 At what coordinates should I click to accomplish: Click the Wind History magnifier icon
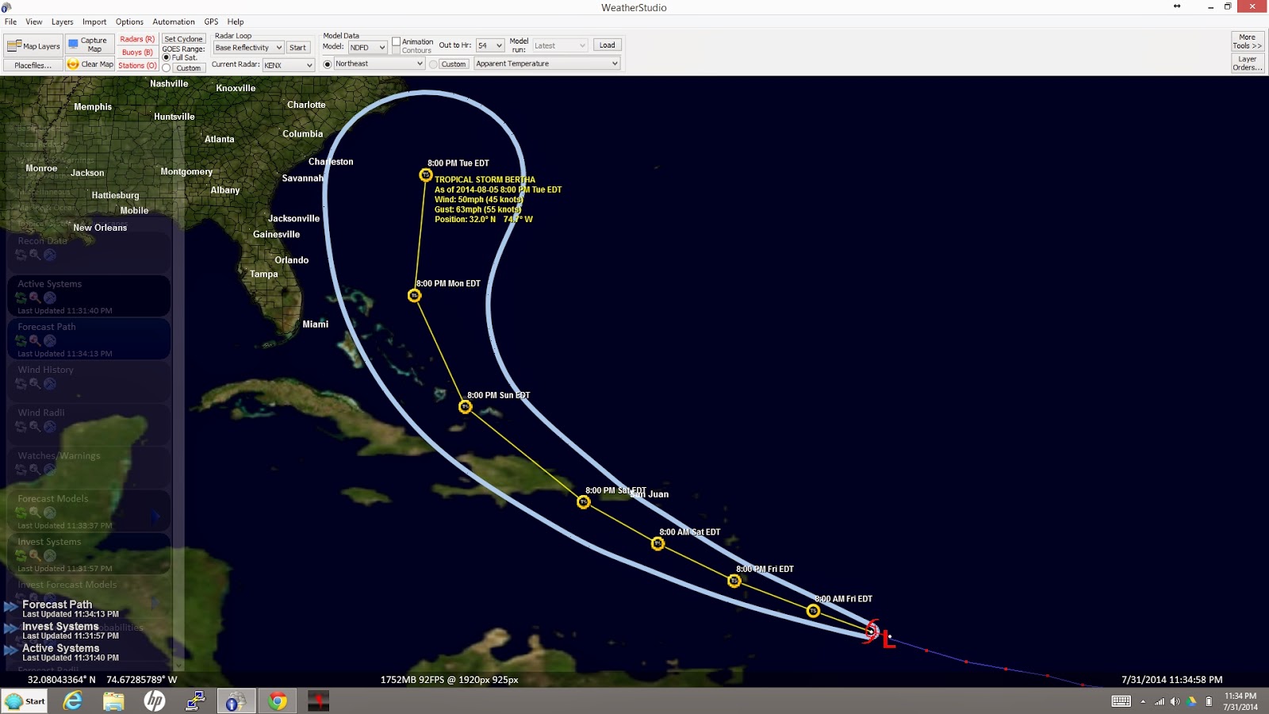(35, 383)
